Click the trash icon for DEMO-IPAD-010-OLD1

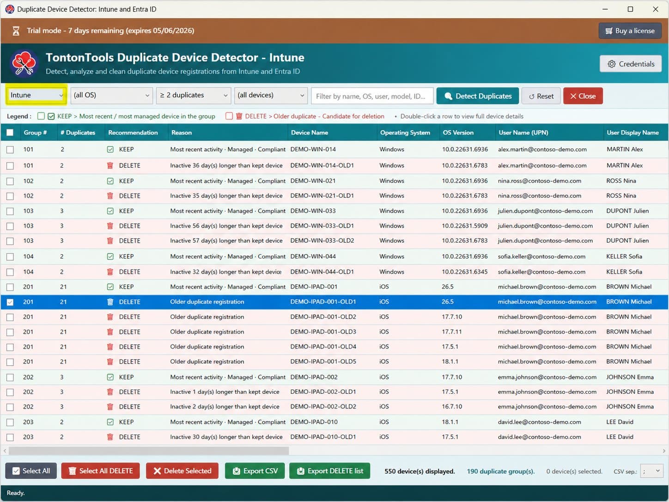[110, 437]
